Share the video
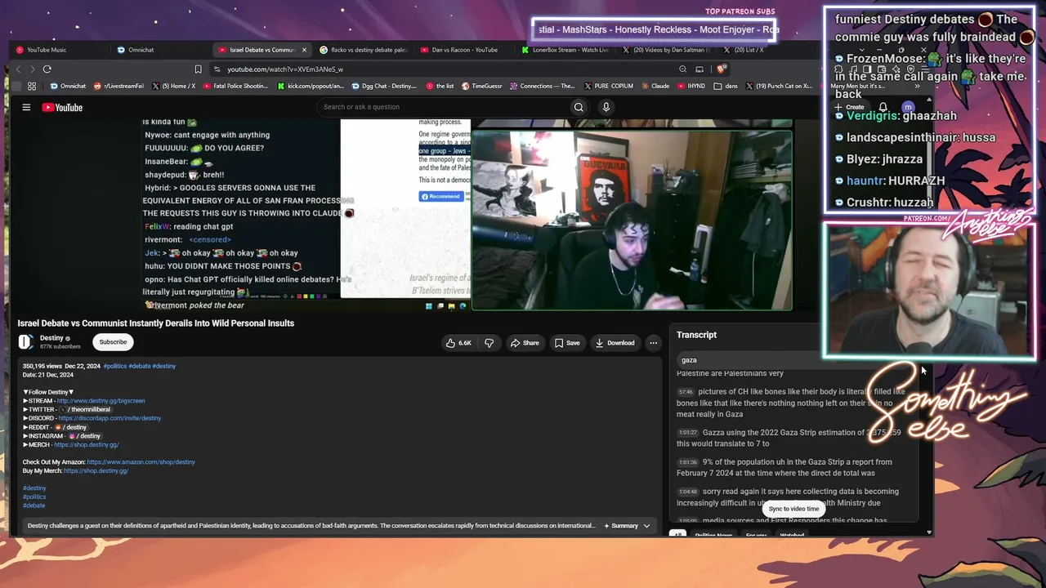Screen dimensions: 1046x588 [525, 343]
